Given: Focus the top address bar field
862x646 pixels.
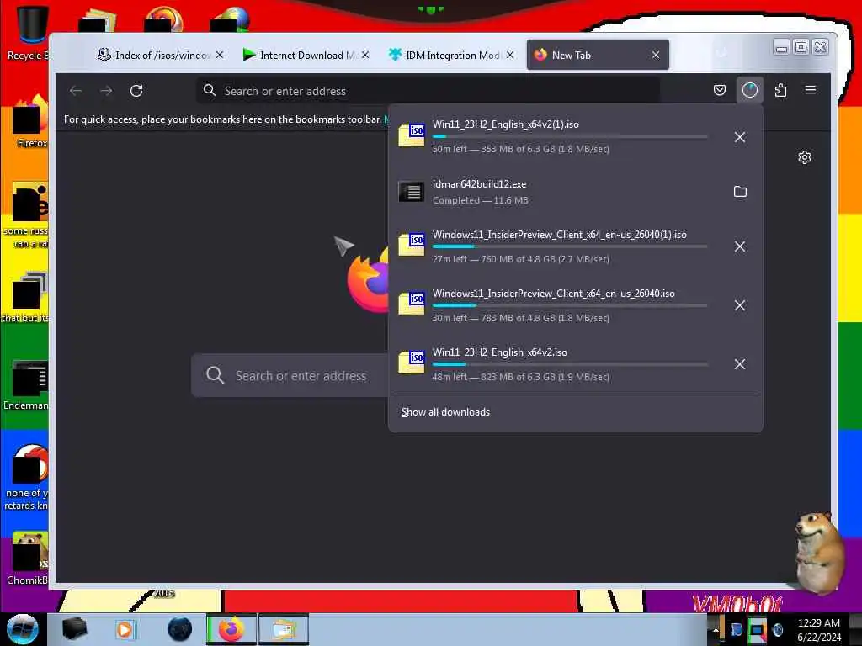Looking at the screenshot, I should pos(428,91).
